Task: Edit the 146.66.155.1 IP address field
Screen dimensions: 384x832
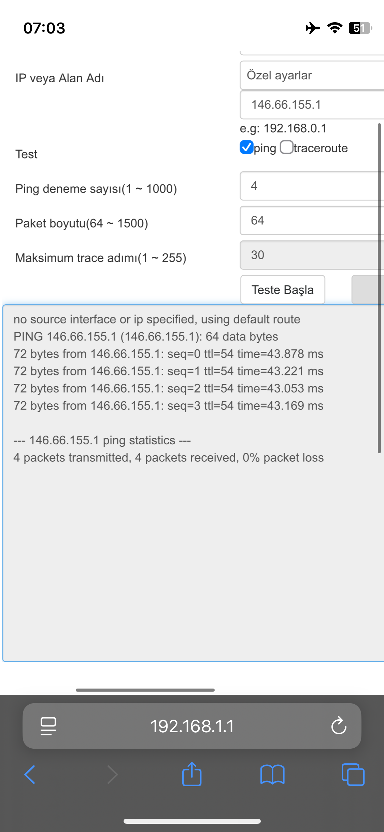Action: [311, 105]
